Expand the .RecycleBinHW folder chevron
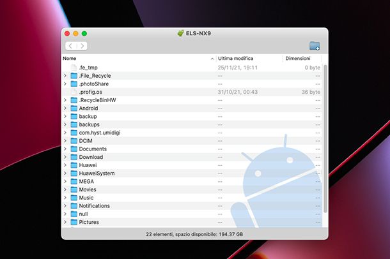This screenshot has height=259, width=390. point(65,100)
